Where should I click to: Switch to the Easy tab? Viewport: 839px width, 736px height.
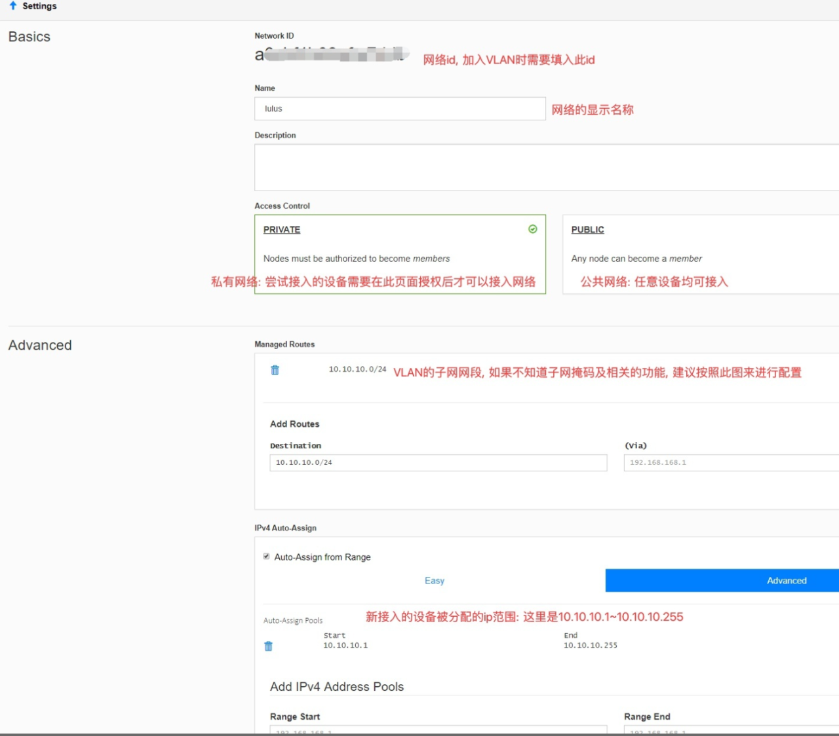click(x=434, y=581)
